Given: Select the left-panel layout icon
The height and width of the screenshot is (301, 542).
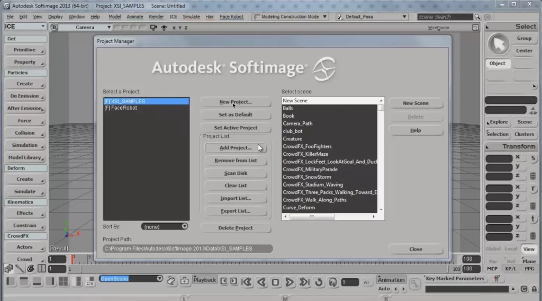Looking at the screenshot, I should pos(11,281).
